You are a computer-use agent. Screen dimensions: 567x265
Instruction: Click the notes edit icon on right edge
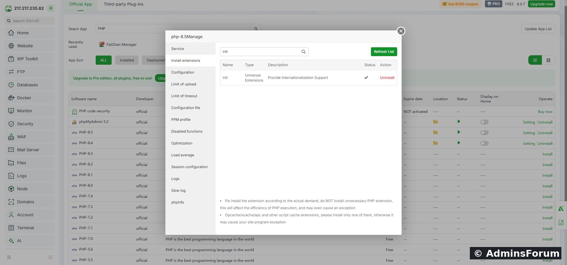point(561,222)
